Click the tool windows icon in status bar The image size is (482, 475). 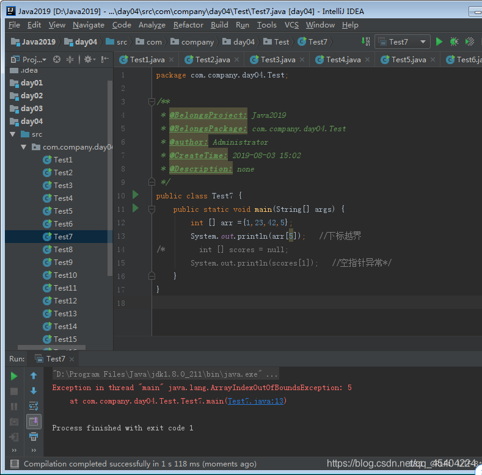[15, 463]
